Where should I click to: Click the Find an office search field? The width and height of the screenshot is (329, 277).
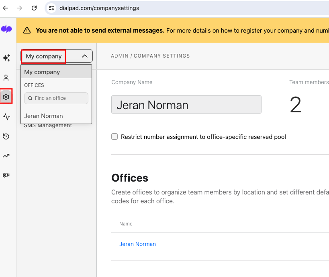point(56,98)
